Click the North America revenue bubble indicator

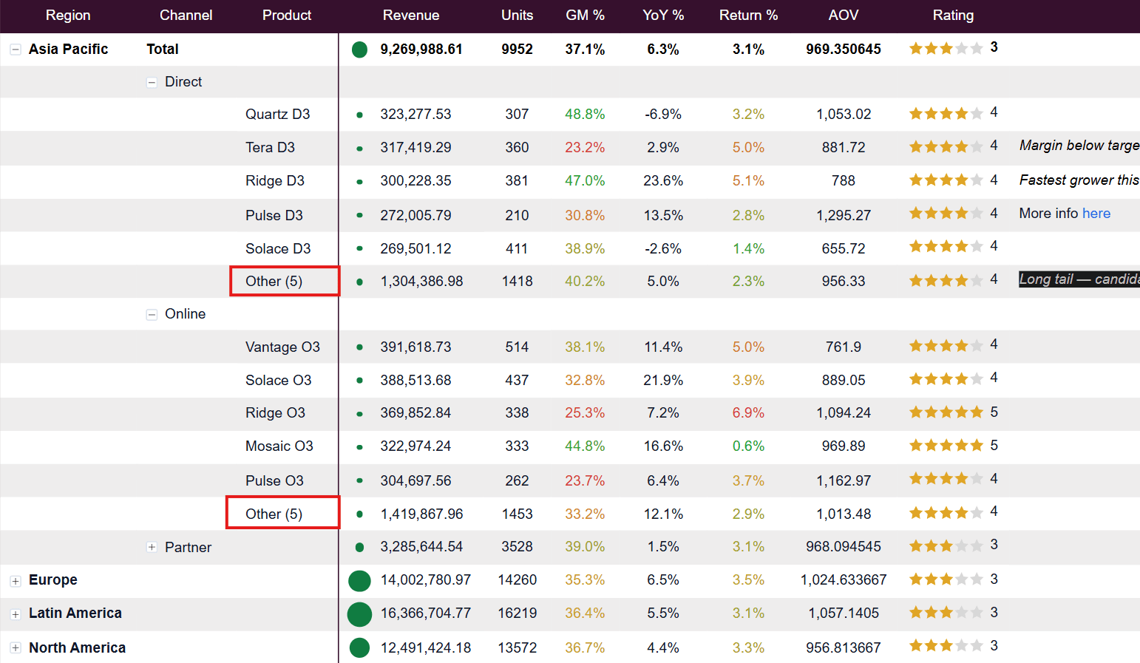click(x=359, y=648)
